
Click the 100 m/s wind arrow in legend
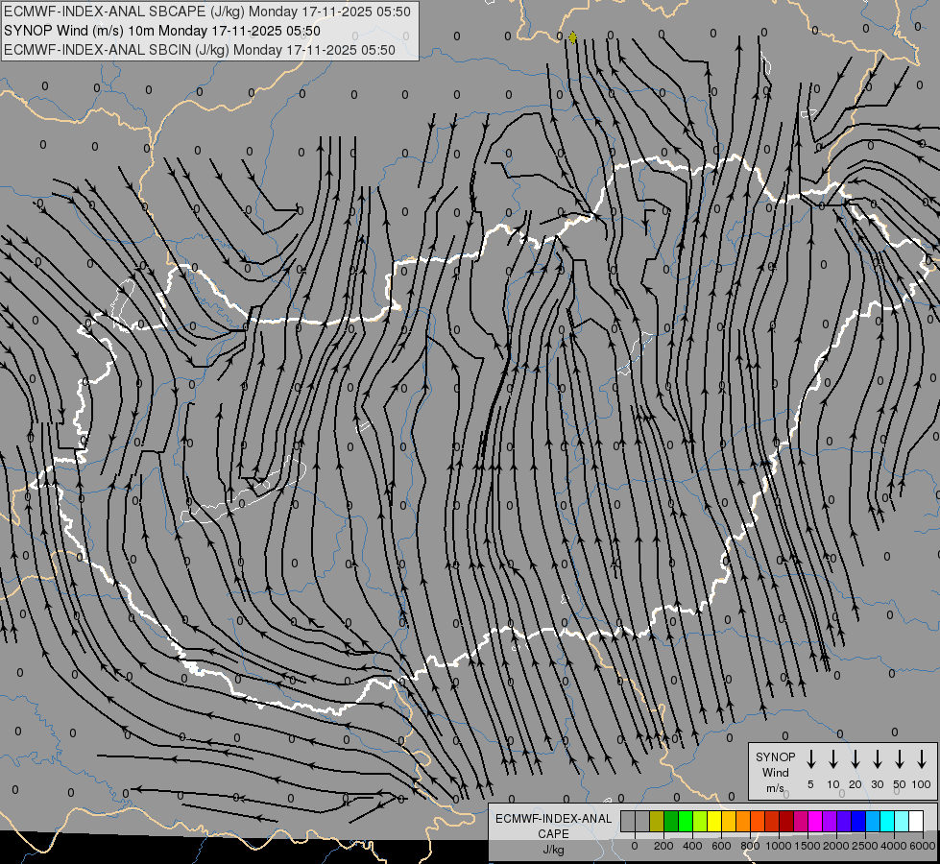922,758
